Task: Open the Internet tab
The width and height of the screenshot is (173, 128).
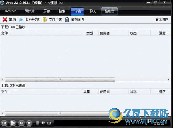Action: (x=10, y=11)
